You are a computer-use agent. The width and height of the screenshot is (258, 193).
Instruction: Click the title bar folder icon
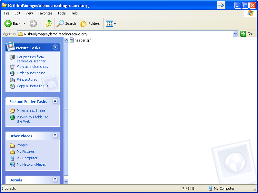pos(4,5)
